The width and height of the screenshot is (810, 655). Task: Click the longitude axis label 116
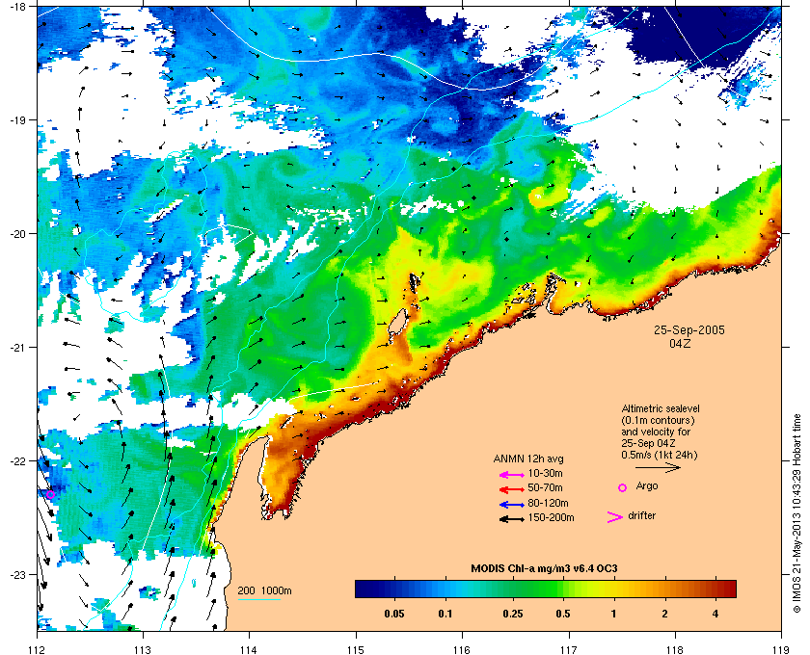coord(462,649)
